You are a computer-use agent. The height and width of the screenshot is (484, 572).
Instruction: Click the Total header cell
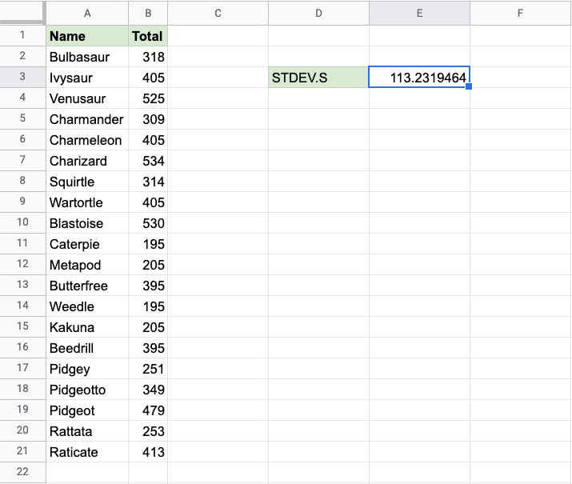tap(148, 36)
